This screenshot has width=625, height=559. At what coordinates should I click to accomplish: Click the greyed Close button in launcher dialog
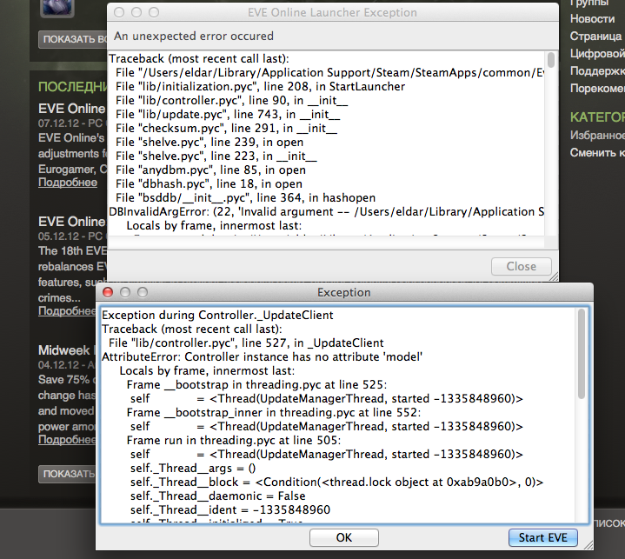coord(521,266)
